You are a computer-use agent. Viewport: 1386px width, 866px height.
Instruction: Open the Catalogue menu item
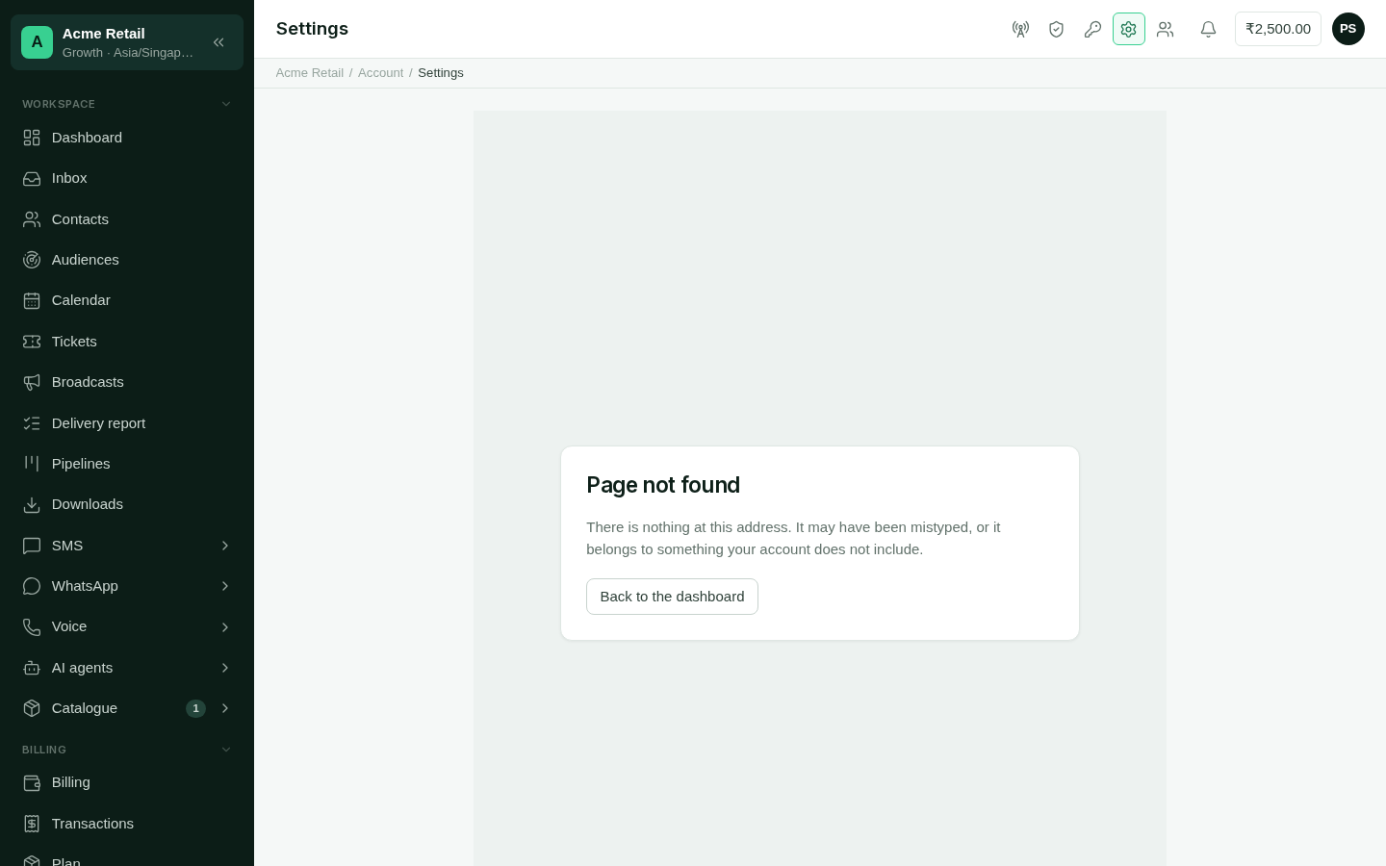[x=127, y=708]
